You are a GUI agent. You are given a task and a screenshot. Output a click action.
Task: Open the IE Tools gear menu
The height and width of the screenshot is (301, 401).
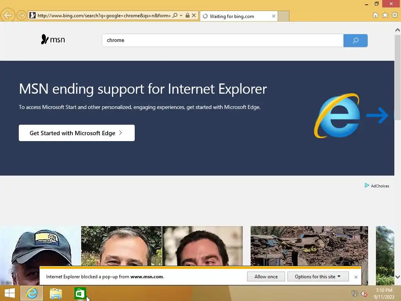tap(395, 15)
